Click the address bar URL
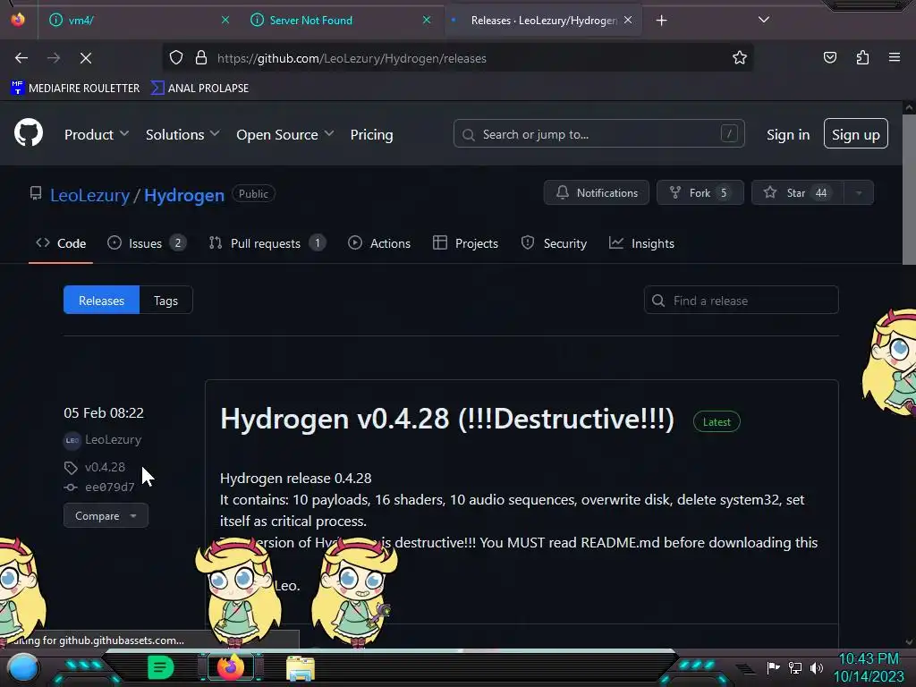This screenshot has width=916, height=687. [352, 58]
